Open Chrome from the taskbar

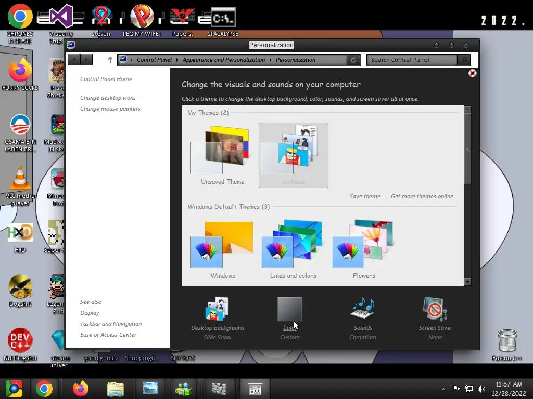(44, 389)
